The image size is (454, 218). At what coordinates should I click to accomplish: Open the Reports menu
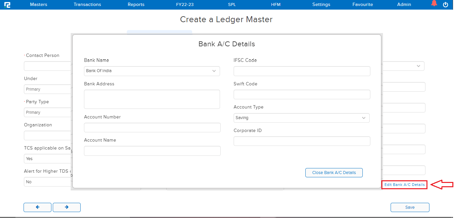coord(136,5)
